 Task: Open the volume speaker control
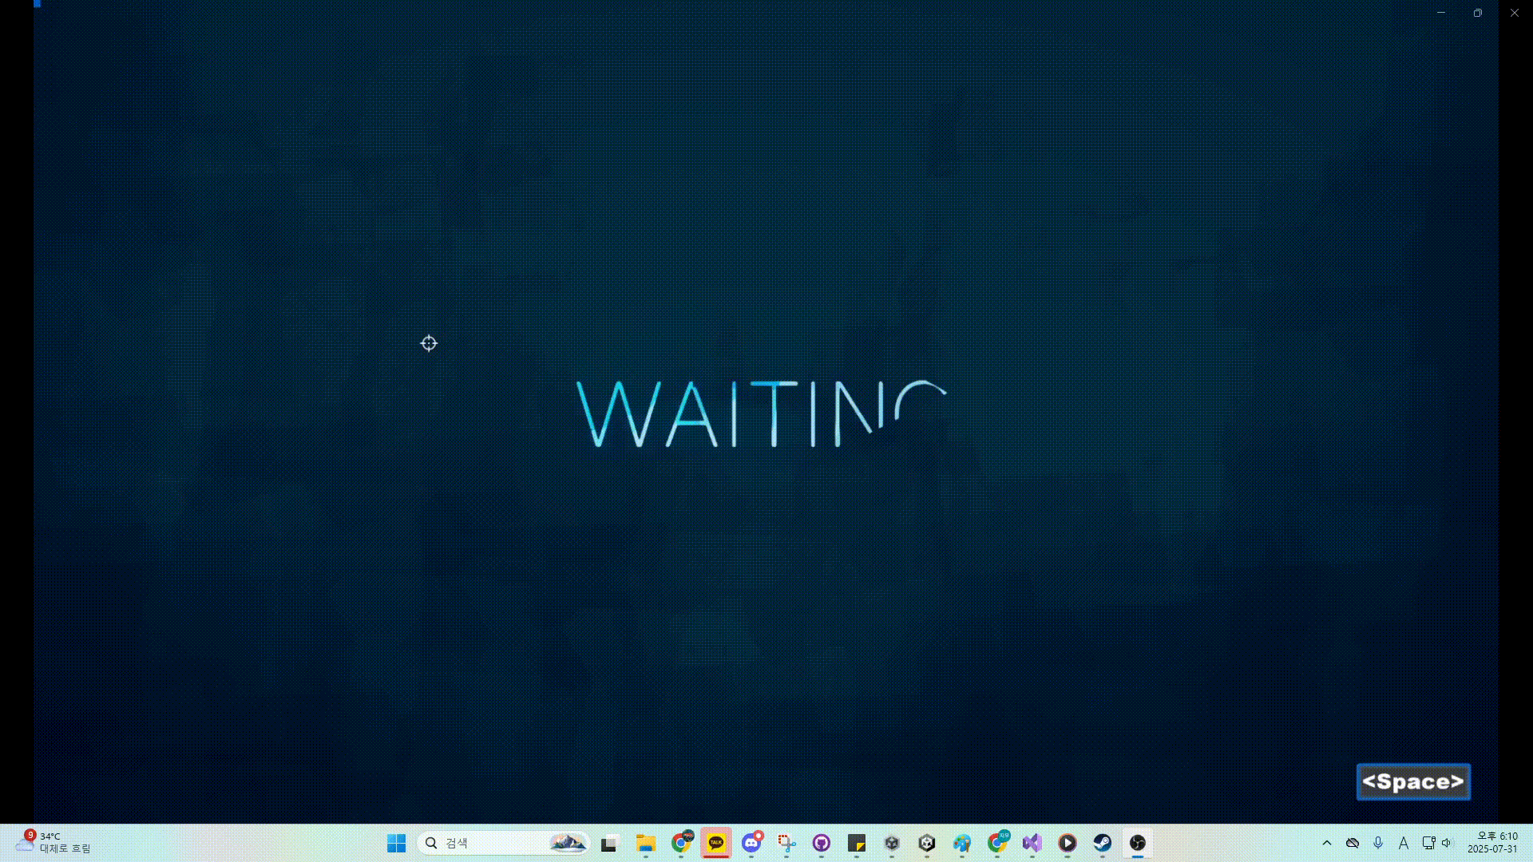click(1447, 843)
